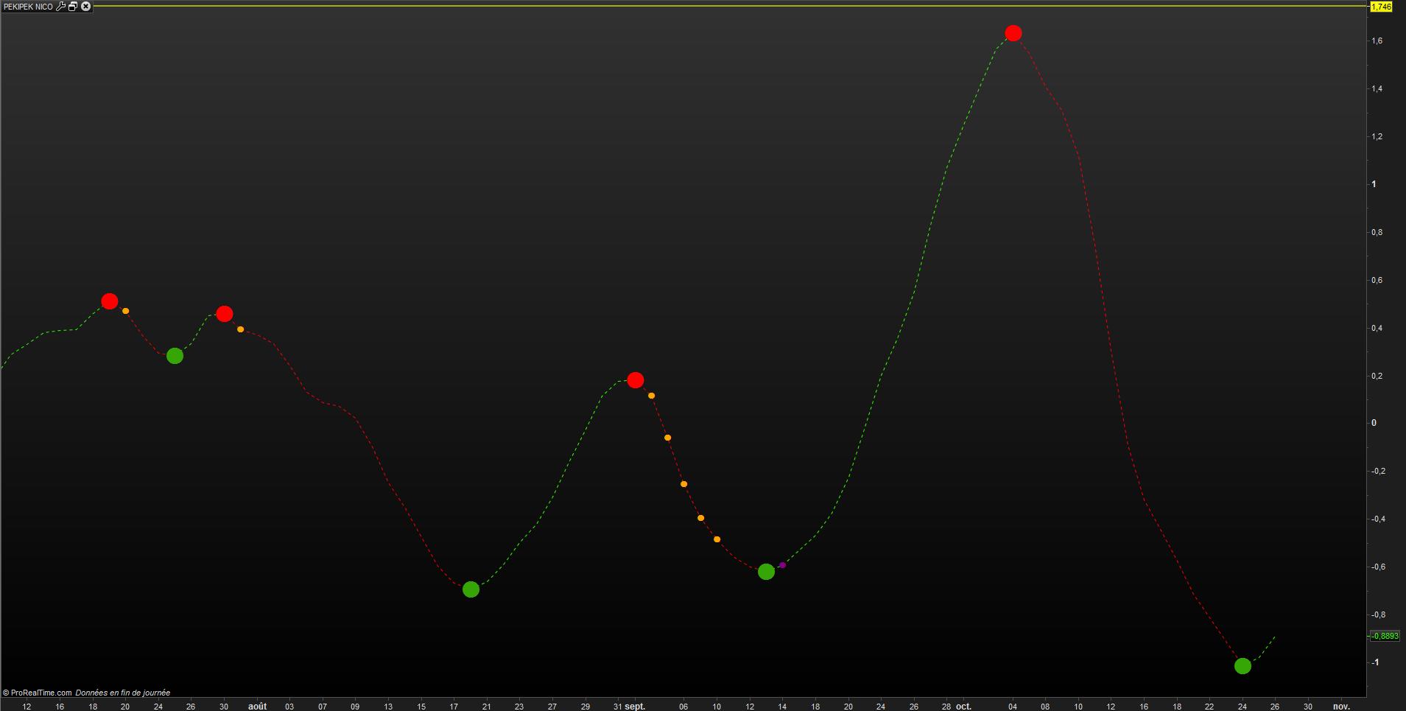Select the green trough marker near -1
This screenshot has height=711, width=1406.
(x=1242, y=666)
